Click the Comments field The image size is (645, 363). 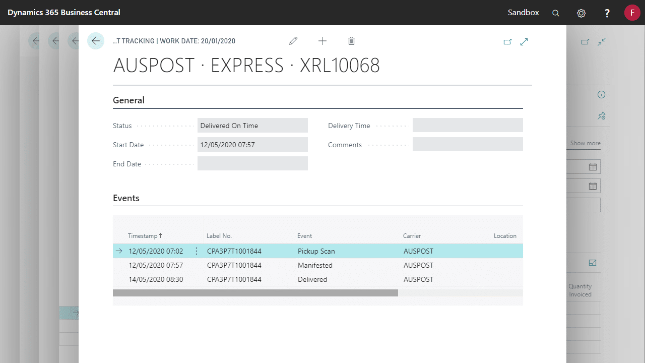pyautogui.click(x=467, y=145)
